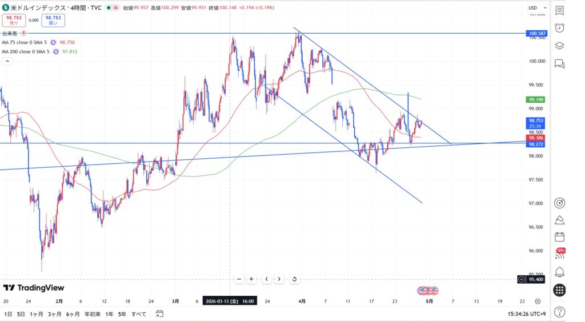Toggle market status indicator next to TVC
The width and height of the screenshot is (585, 322).
[107, 8]
